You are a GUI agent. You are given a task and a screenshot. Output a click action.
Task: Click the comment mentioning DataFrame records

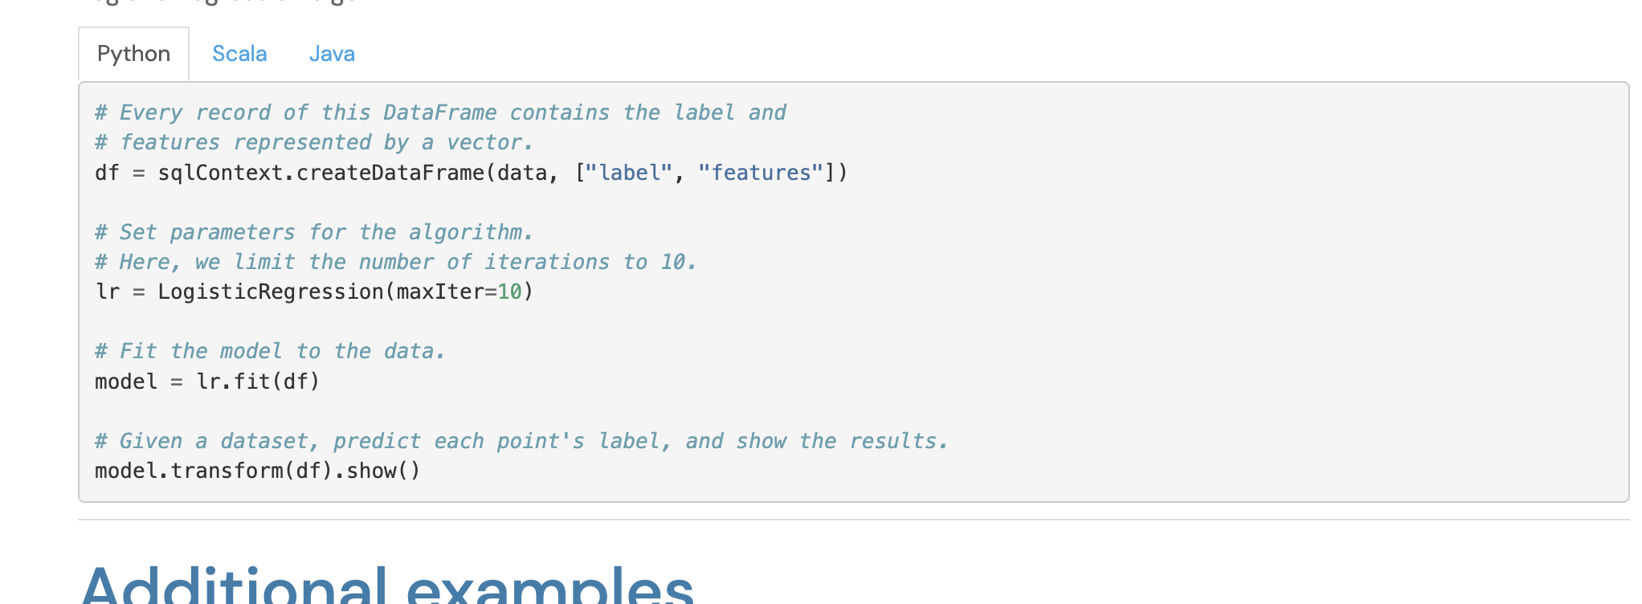tap(440, 112)
